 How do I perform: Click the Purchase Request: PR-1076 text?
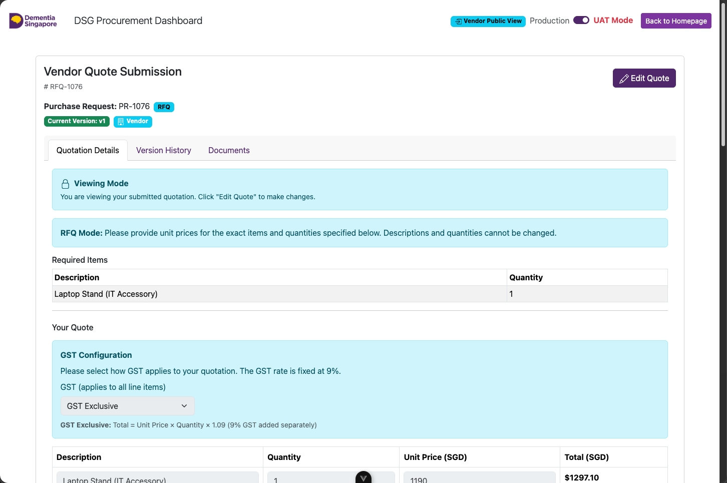click(97, 106)
